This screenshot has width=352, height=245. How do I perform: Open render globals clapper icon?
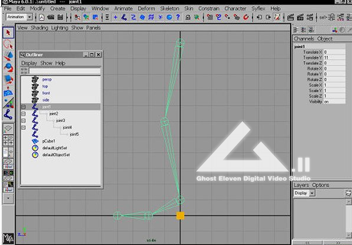310,17
